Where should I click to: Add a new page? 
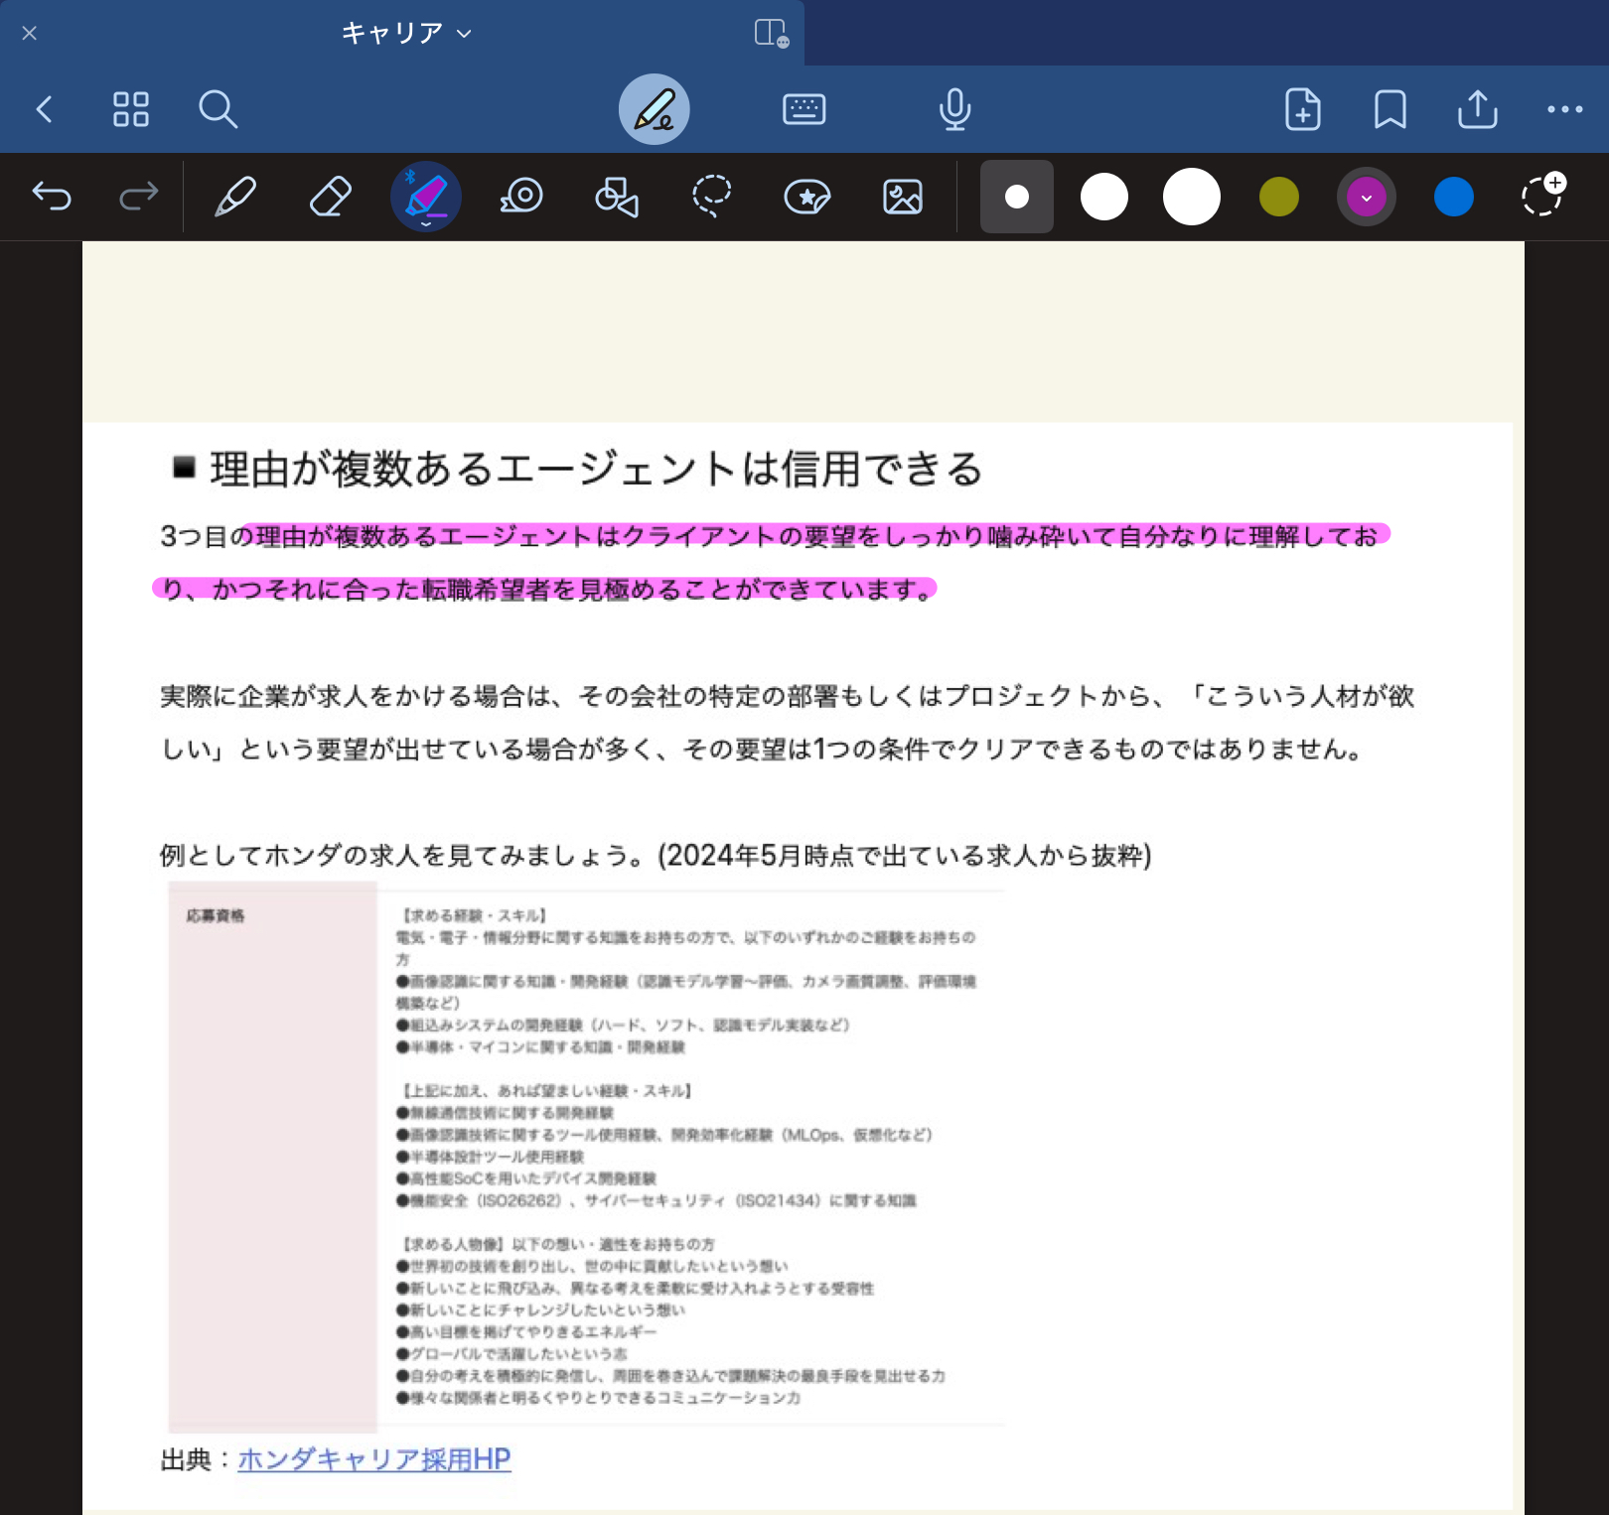(x=1303, y=109)
